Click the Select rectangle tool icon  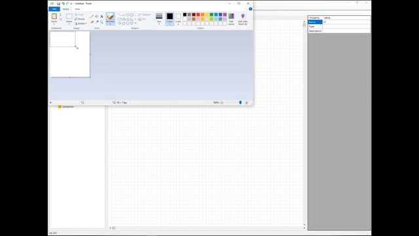click(x=69, y=16)
